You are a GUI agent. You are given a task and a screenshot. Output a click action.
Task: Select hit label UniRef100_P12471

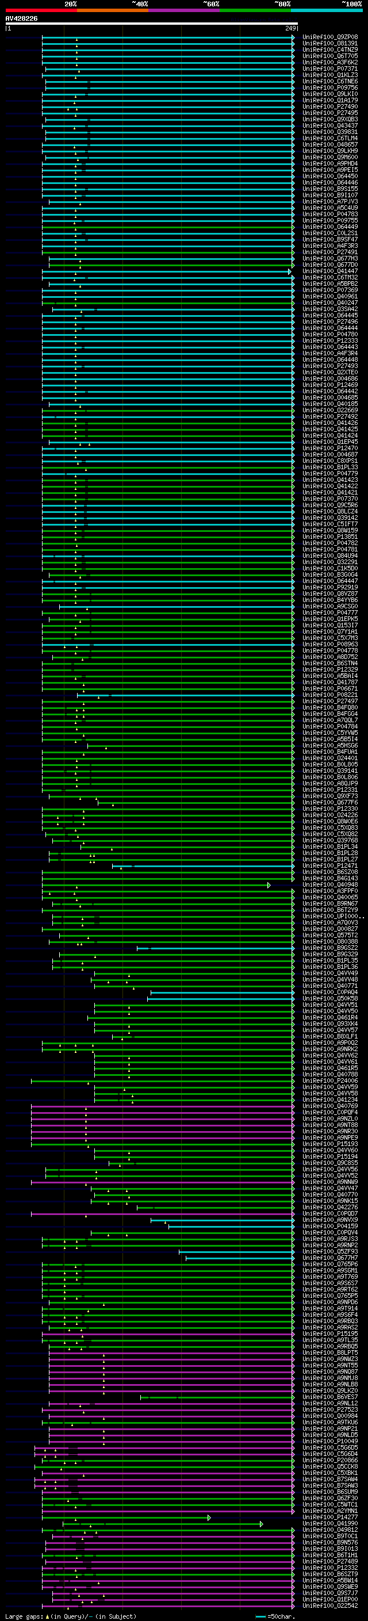coord(330,865)
